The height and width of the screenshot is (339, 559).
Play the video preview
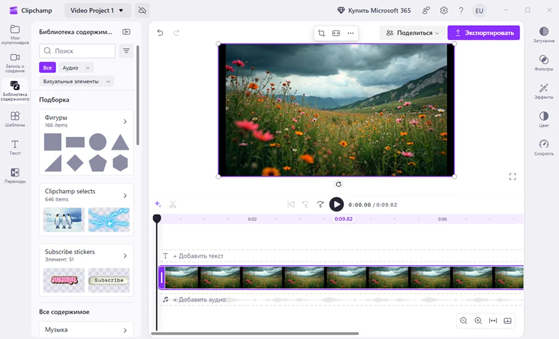[336, 205]
